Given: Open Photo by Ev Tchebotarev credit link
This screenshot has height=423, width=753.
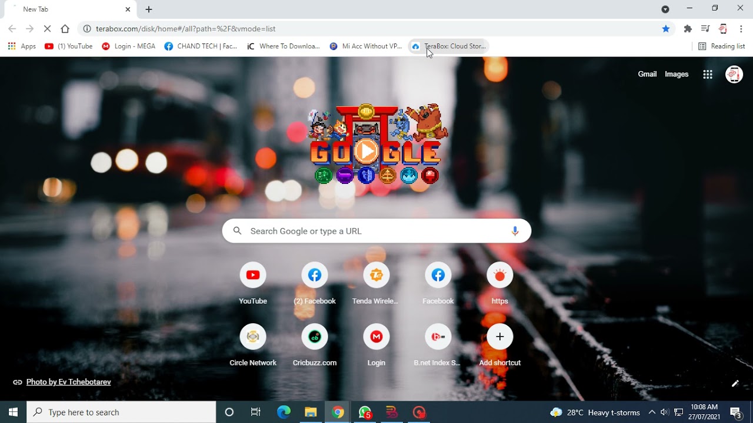Looking at the screenshot, I should click(x=68, y=382).
